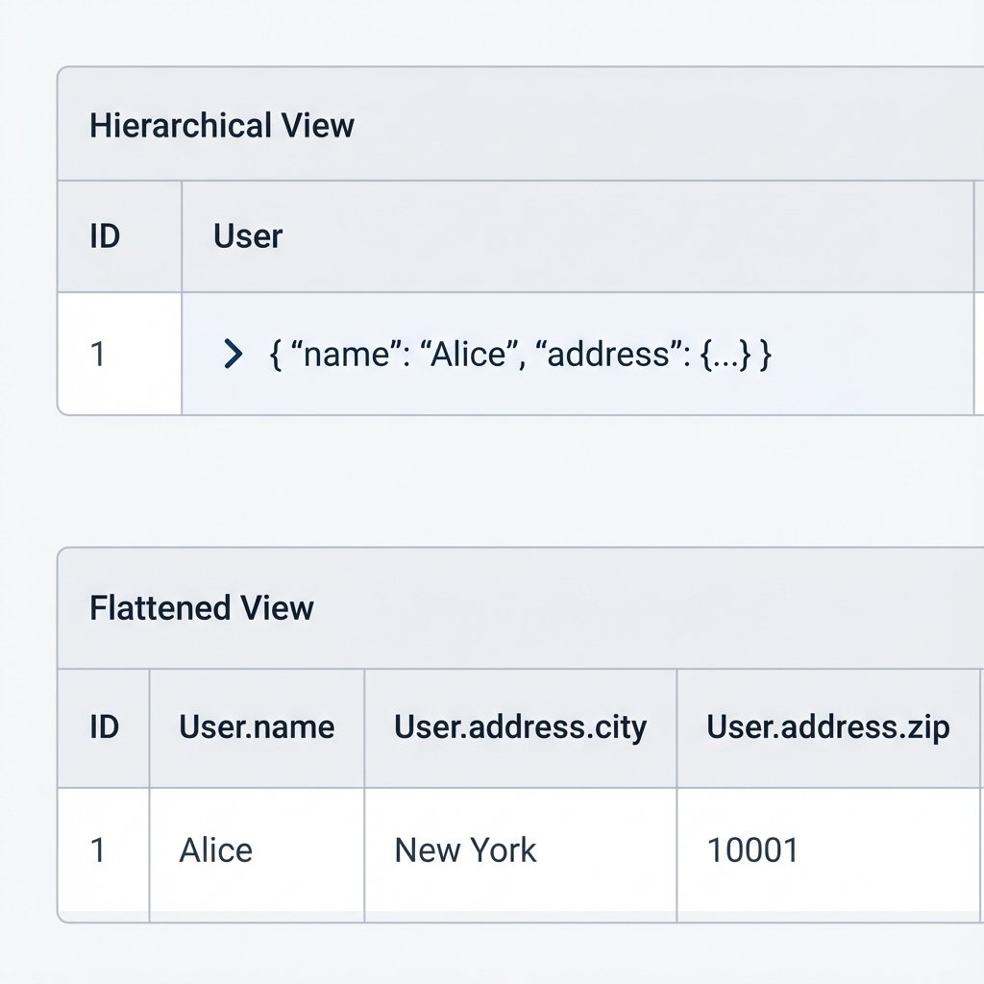Viewport: 984px width, 984px height.
Task: Select the User.address.zip column header
Action: click(x=827, y=727)
